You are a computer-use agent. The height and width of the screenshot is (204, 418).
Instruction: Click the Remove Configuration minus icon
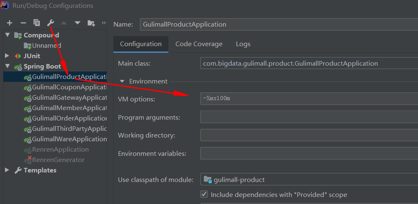point(23,23)
